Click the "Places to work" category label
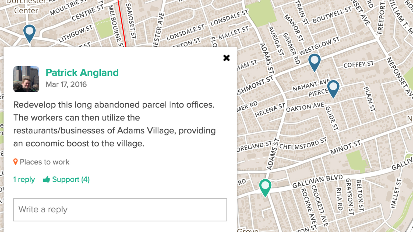Viewport: 413px width, 232px height. click(x=44, y=162)
